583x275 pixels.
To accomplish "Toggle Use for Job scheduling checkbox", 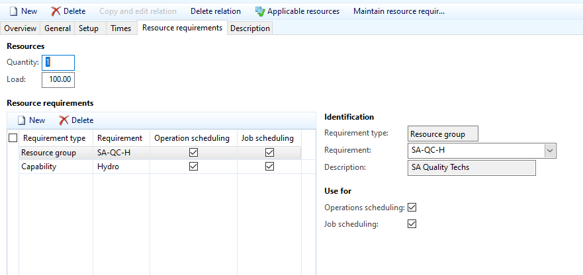I will (x=412, y=223).
